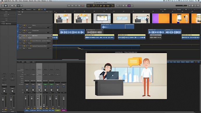Open the Note Pads button

193,6
